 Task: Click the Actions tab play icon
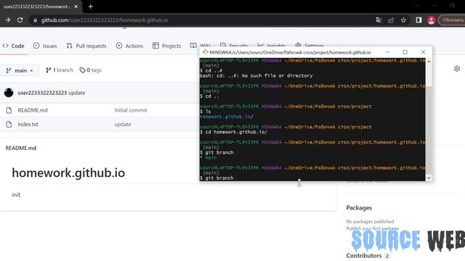click(x=119, y=46)
